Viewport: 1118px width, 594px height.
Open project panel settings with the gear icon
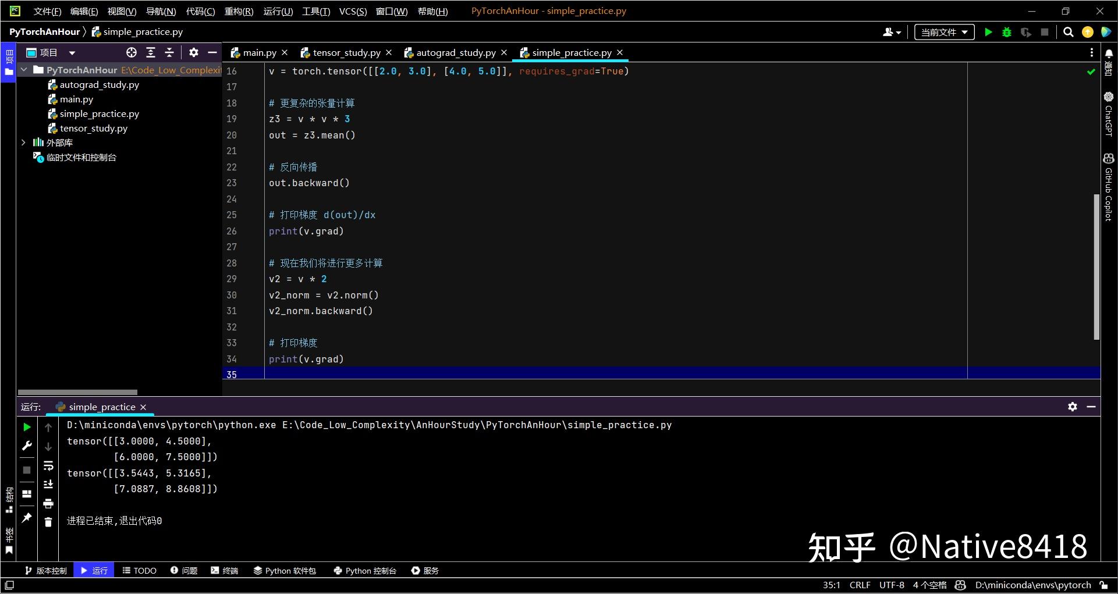tap(193, 52)
